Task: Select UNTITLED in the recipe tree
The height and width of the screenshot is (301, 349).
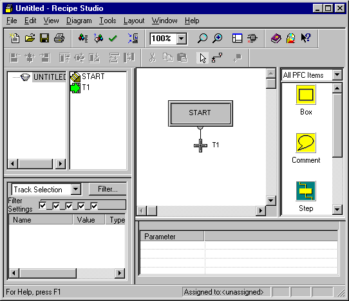Action: coord(50,77)
